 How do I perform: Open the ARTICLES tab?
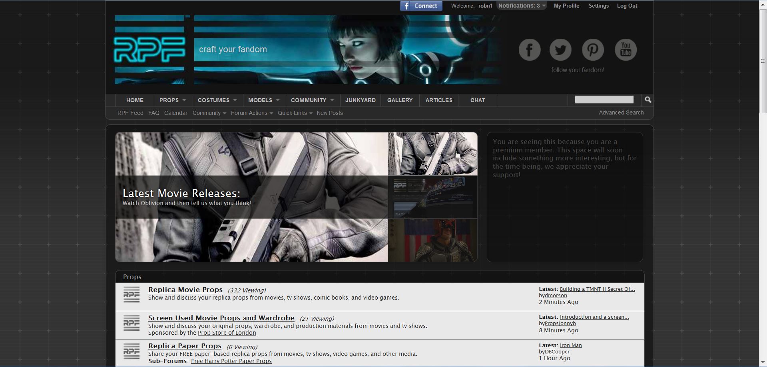pyautogui.click(x=439, y=100)
